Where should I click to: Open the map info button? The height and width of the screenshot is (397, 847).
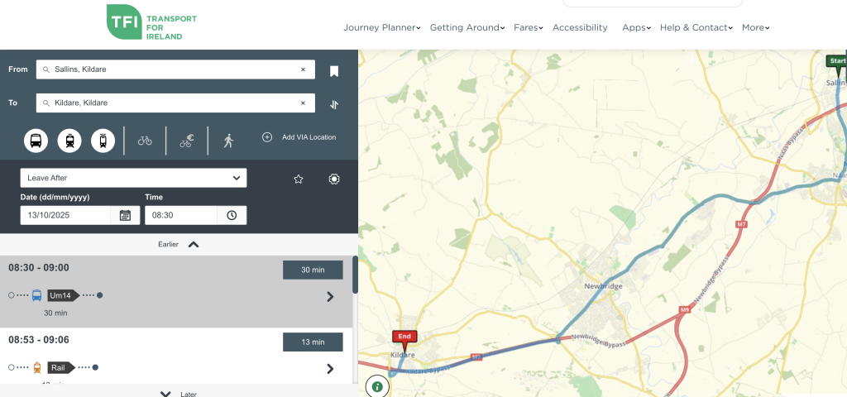click(377, 386)
